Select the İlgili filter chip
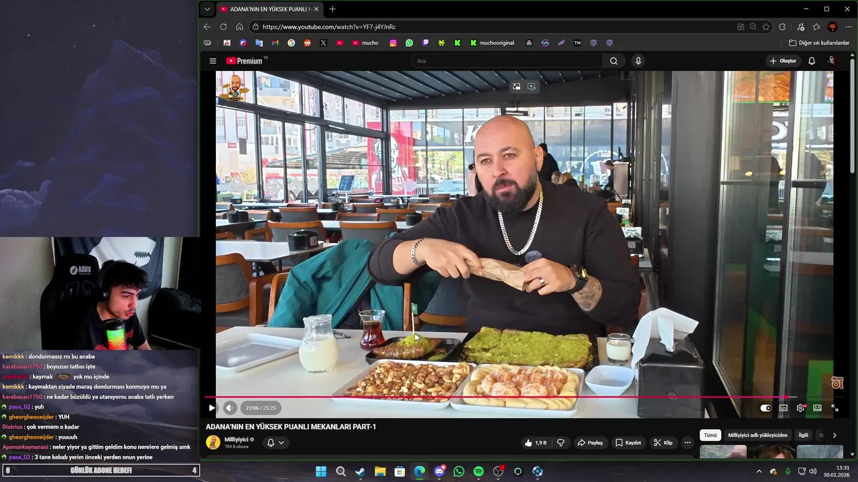 (803, 435)
